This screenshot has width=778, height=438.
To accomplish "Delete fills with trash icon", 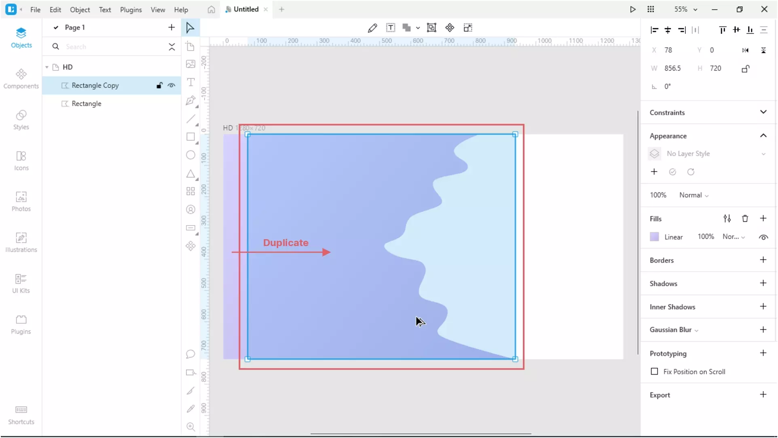I will tap(745, 219).
